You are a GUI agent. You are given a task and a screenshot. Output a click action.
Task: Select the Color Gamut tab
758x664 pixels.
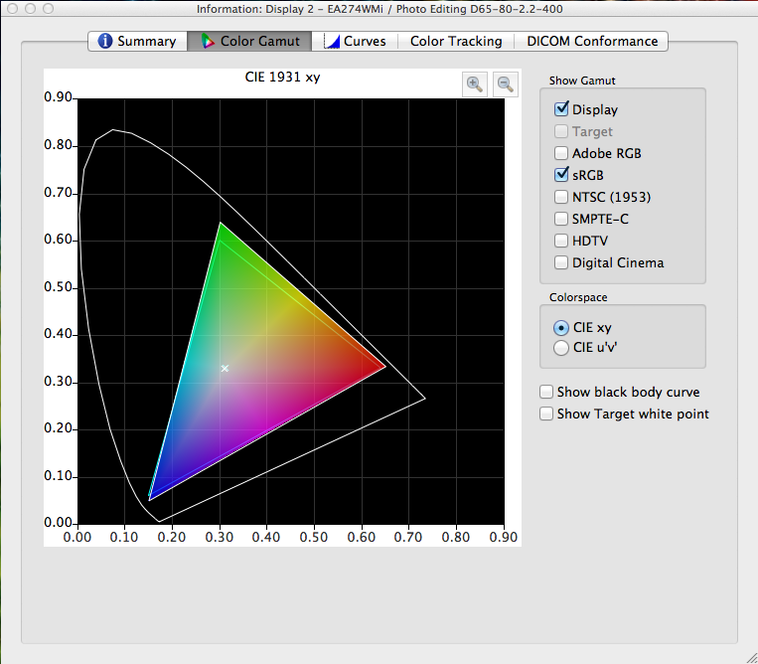point(249,41)
